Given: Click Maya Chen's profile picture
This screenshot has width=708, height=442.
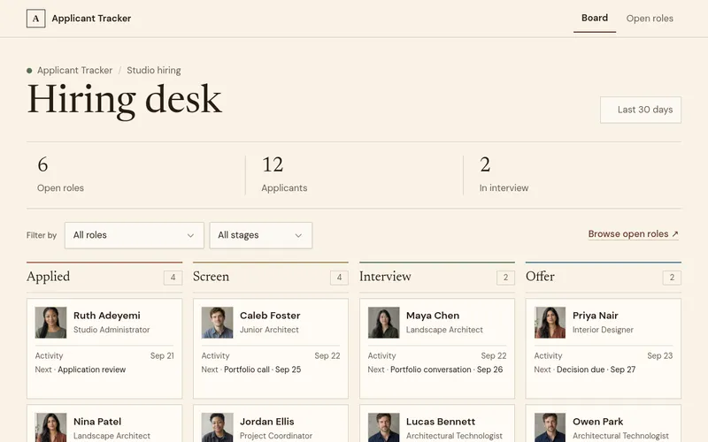Looking at the screenshot, I should [383, 323].
